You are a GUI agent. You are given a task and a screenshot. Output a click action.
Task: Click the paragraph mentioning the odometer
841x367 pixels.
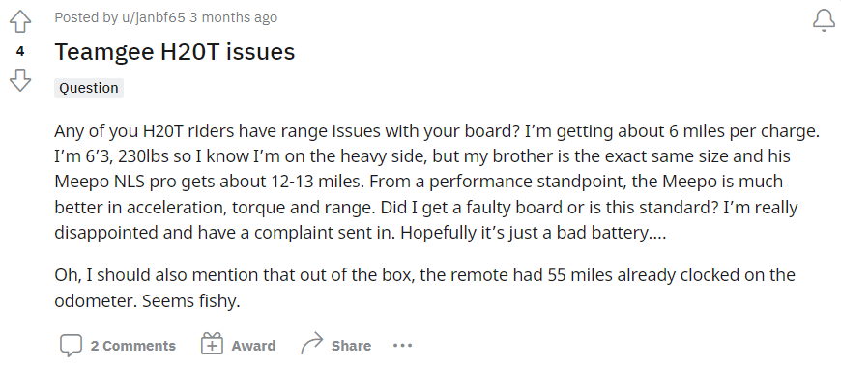pyautogui.click(x=424, y=288)
